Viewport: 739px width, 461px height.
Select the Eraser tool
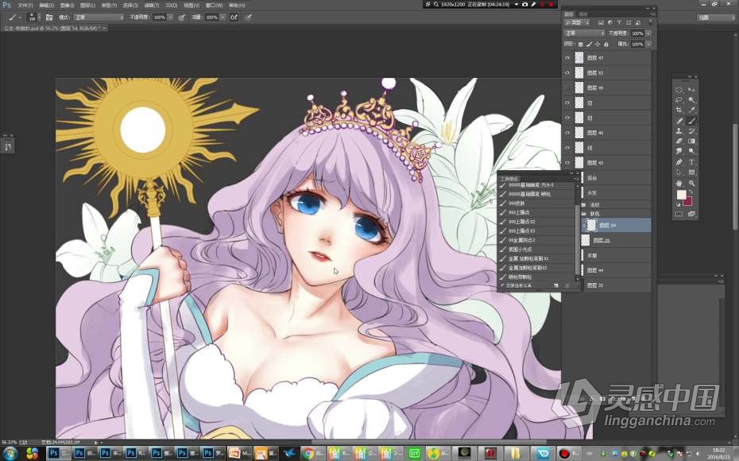pos(679,141)
